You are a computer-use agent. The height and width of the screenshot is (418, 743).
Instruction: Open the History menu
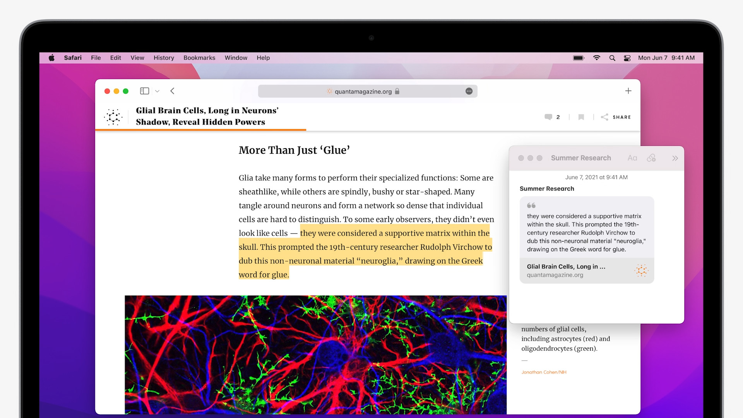[164, 58]
